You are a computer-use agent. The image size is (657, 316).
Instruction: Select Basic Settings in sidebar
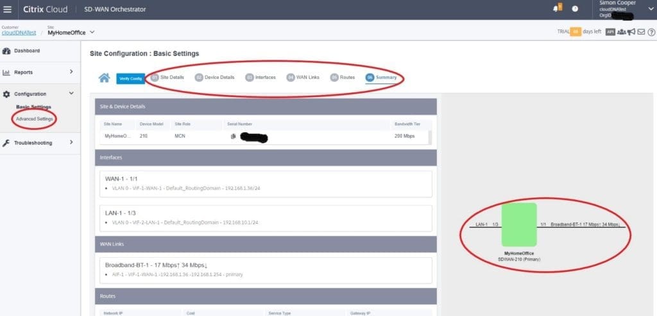point(33,107)
